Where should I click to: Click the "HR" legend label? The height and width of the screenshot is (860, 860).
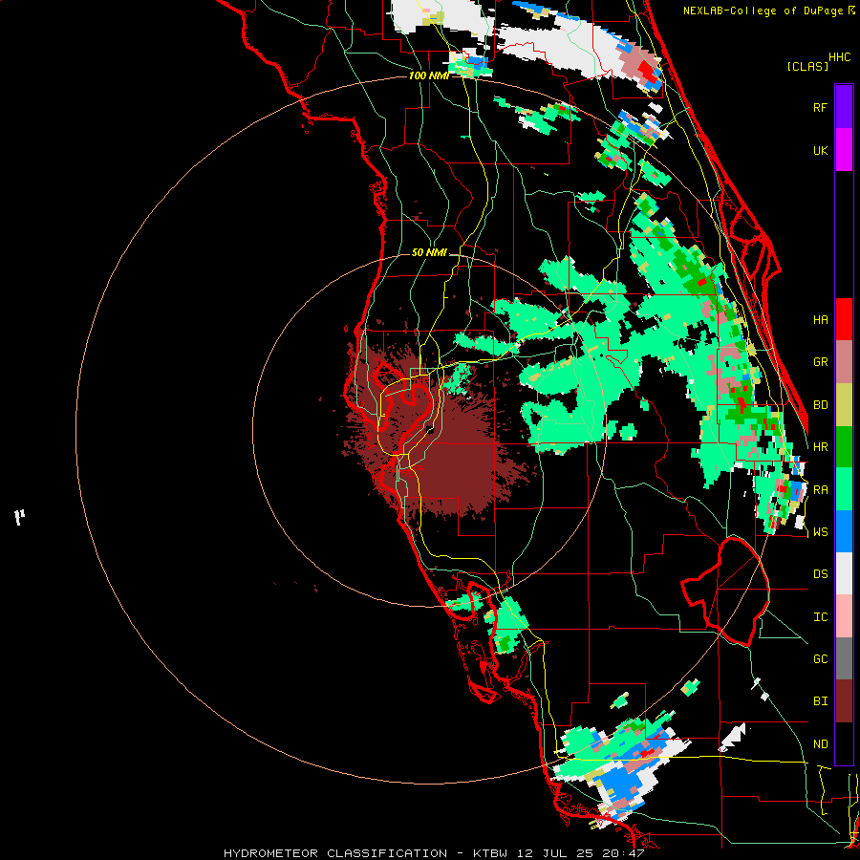[820, 447]
